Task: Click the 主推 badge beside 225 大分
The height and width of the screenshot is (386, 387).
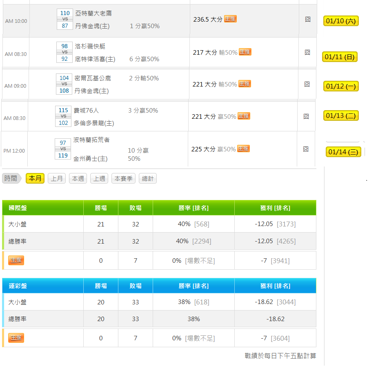Action: 243,149
